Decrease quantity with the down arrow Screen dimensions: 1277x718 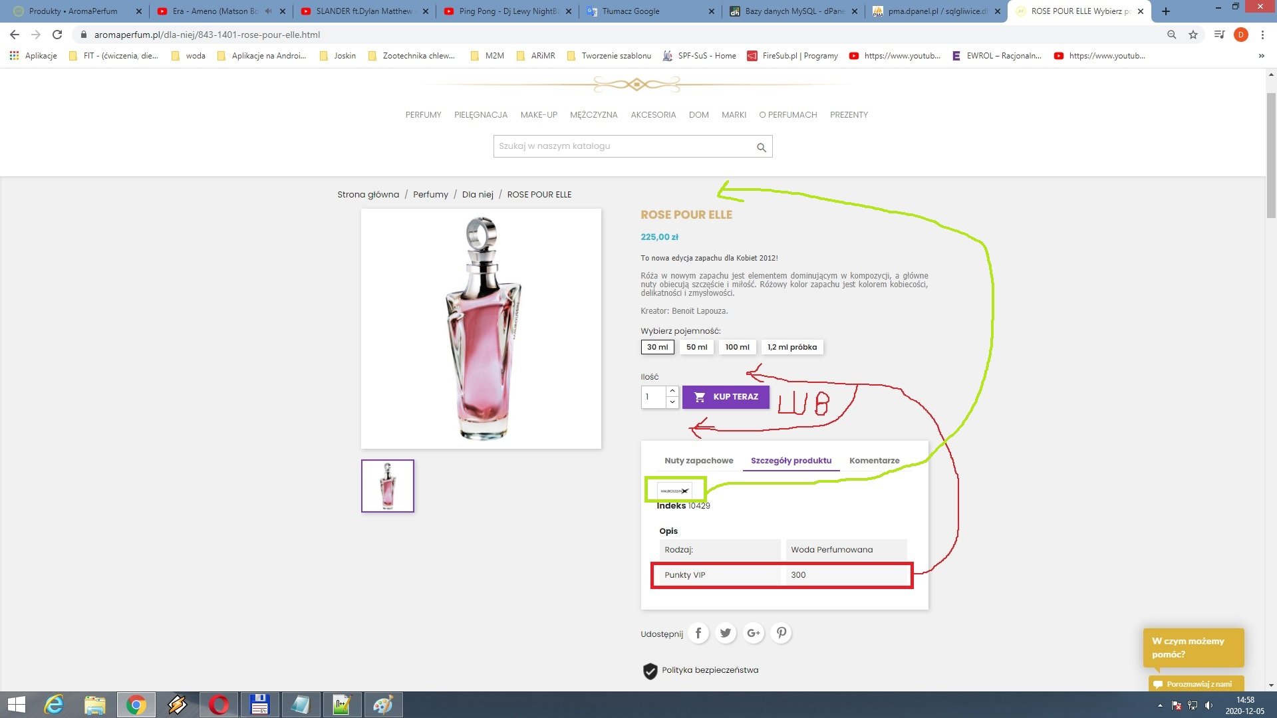(672, 402)
